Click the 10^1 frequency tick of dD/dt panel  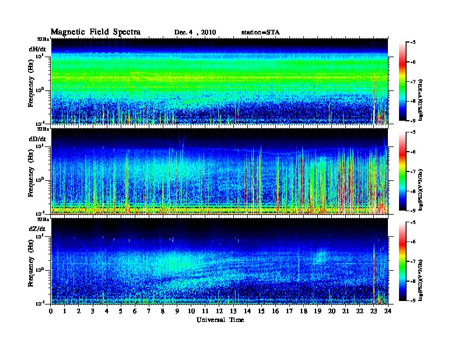[40, 146]
